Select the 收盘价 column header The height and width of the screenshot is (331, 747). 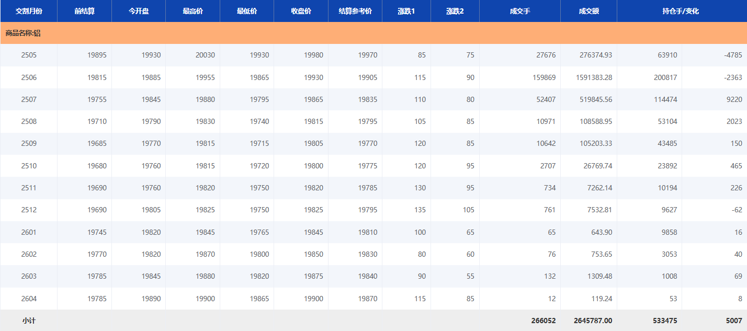pos(301,11)
